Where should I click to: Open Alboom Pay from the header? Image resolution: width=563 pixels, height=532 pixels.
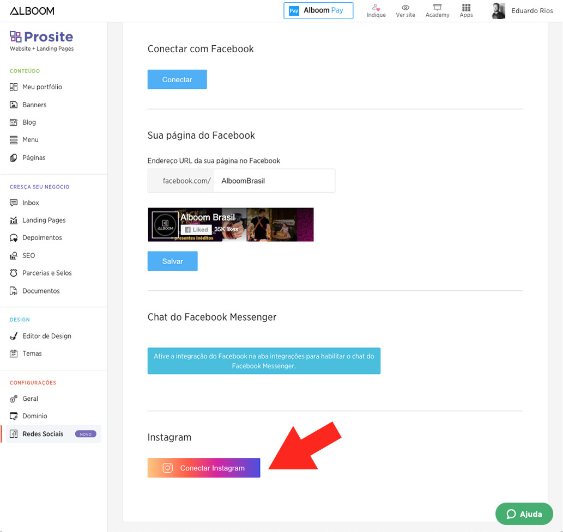point(318,10)
